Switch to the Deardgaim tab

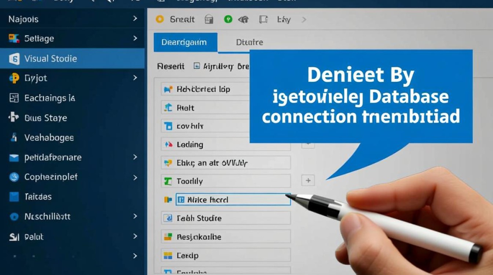click(185, 43)
